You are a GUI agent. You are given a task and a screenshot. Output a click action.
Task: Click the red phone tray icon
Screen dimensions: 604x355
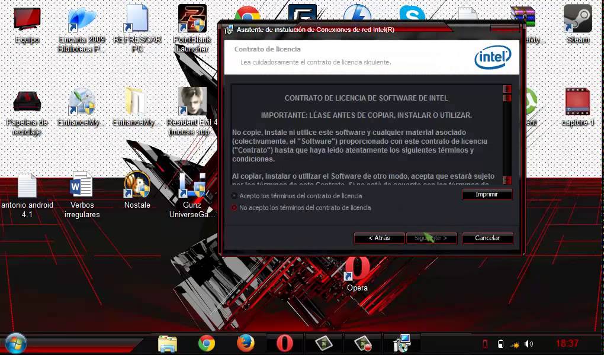tap(486, 344)
